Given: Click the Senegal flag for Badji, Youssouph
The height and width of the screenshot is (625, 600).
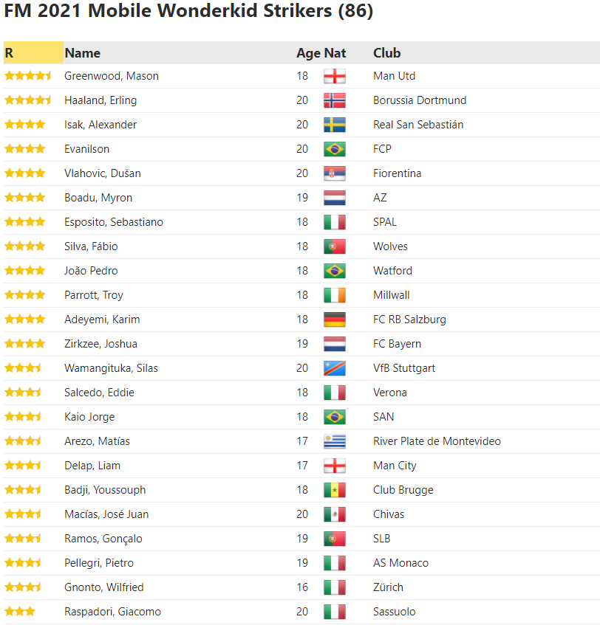Looking at the screenshot, I should tap(334, 490).
